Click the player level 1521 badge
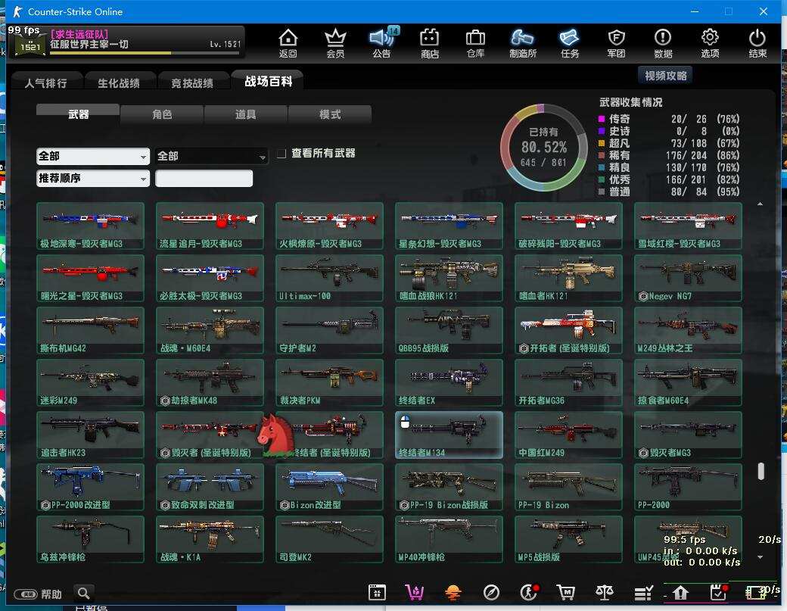 [30, 45]
